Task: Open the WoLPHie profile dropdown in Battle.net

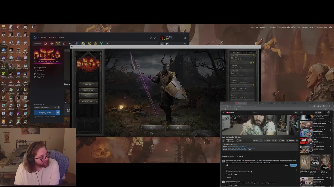Action: coord(170,37)
